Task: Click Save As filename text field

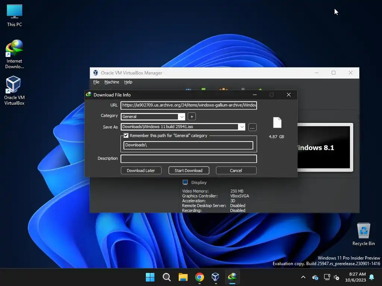Action: pyautogui.click(x=179, y=127)
